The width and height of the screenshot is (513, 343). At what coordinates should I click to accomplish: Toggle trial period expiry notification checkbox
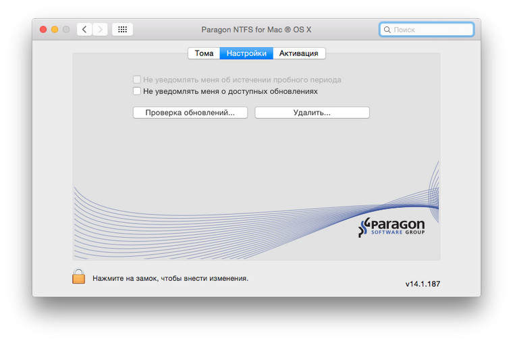137,80
